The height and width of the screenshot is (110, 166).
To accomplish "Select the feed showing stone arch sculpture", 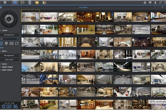I will click(x=158, y=67).
